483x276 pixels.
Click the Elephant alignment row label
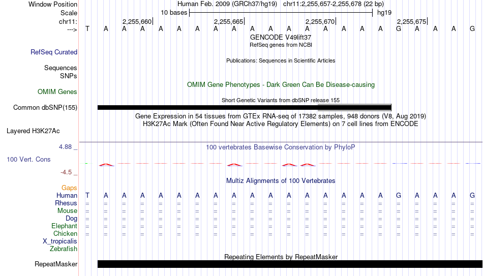[x=64, y=226]
